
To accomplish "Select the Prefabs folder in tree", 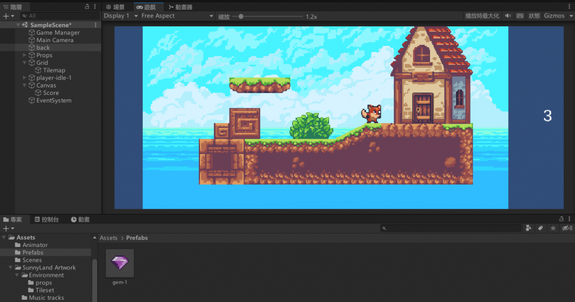I will [33, 253].
